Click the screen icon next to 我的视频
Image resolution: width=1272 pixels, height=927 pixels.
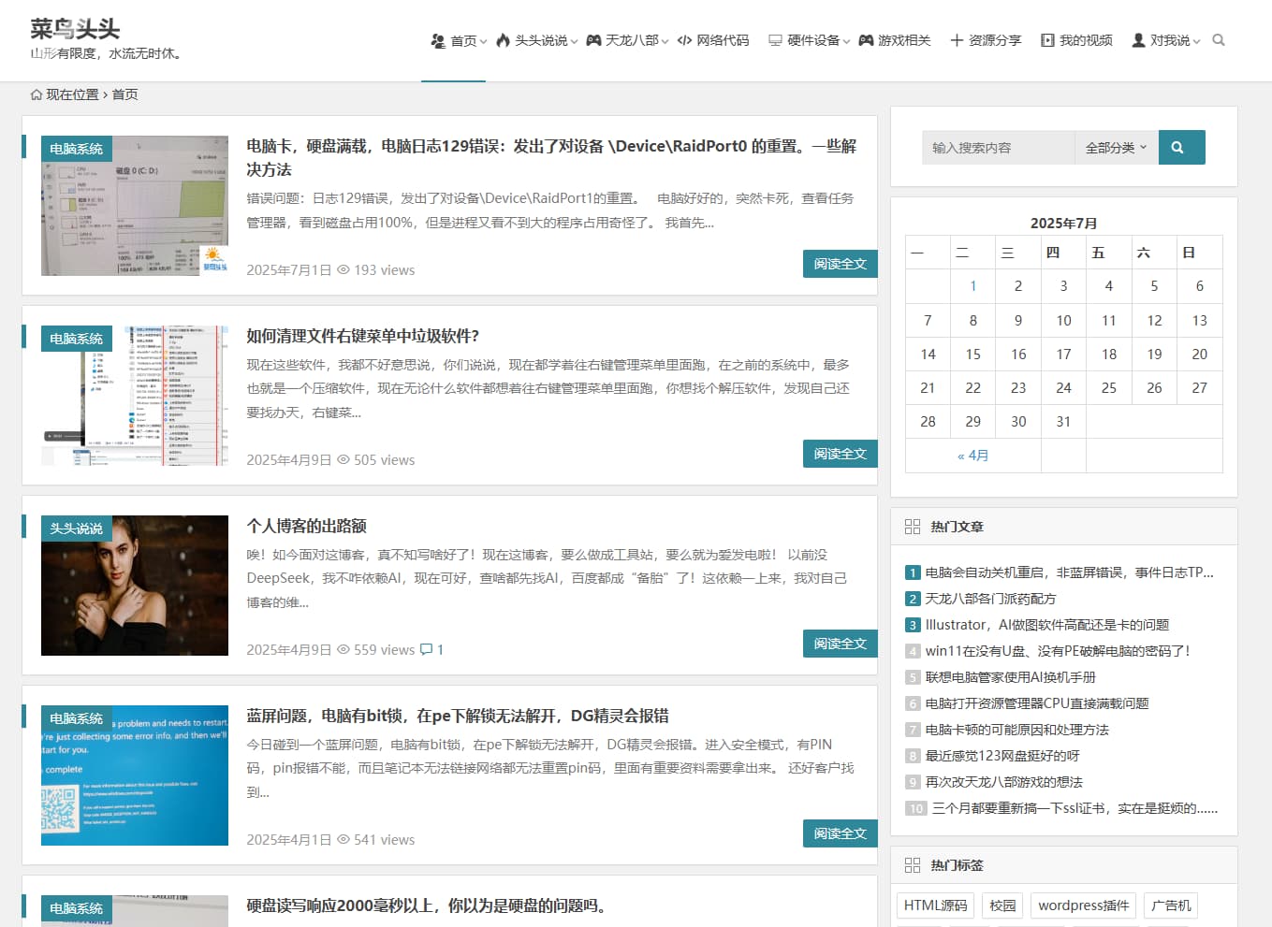[1045, 40]
